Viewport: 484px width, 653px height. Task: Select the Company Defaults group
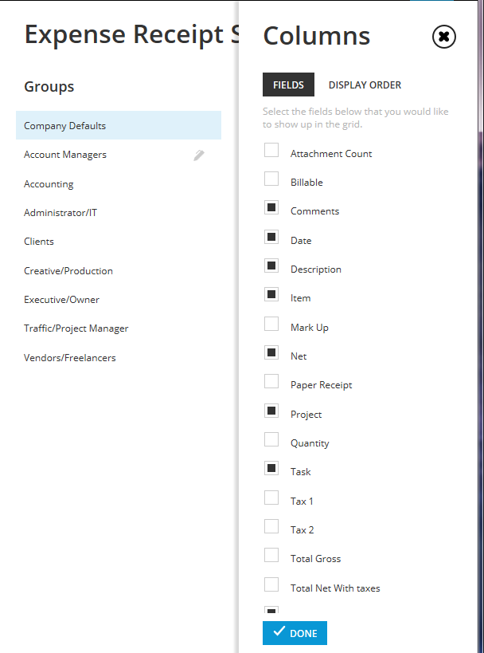click(x=119, y=125)
